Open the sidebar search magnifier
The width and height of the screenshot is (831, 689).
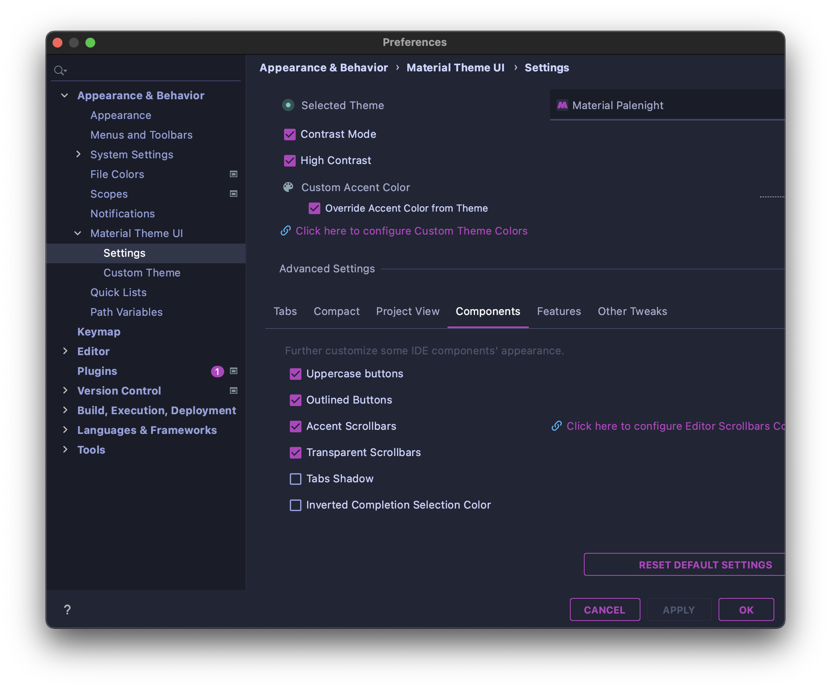tap(60, 70)
